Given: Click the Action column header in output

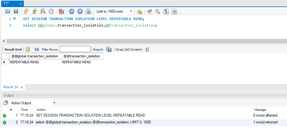Looking at the screenshot, I should [x=41, y=109].
